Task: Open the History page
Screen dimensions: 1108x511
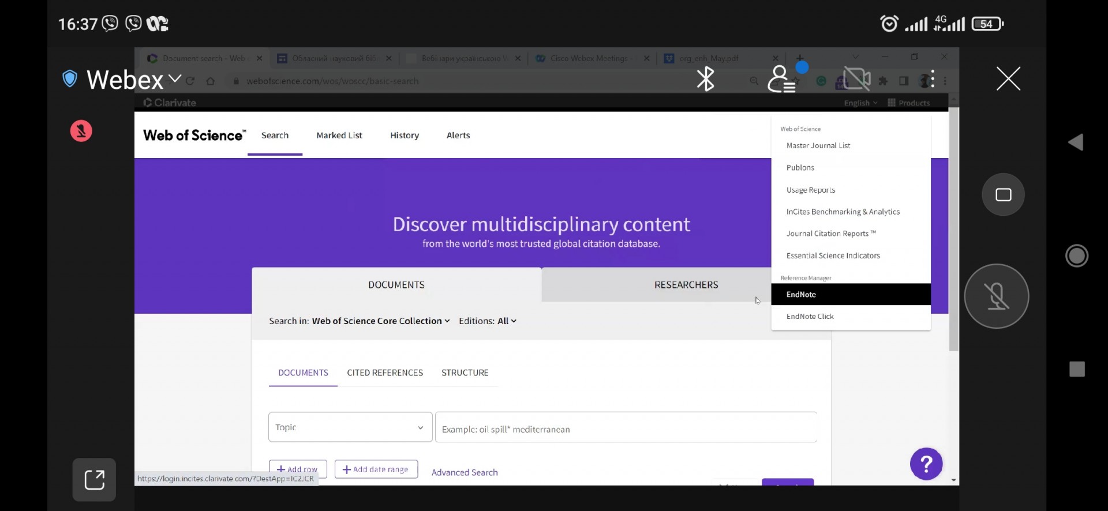Action: click(x=405, y=136)
